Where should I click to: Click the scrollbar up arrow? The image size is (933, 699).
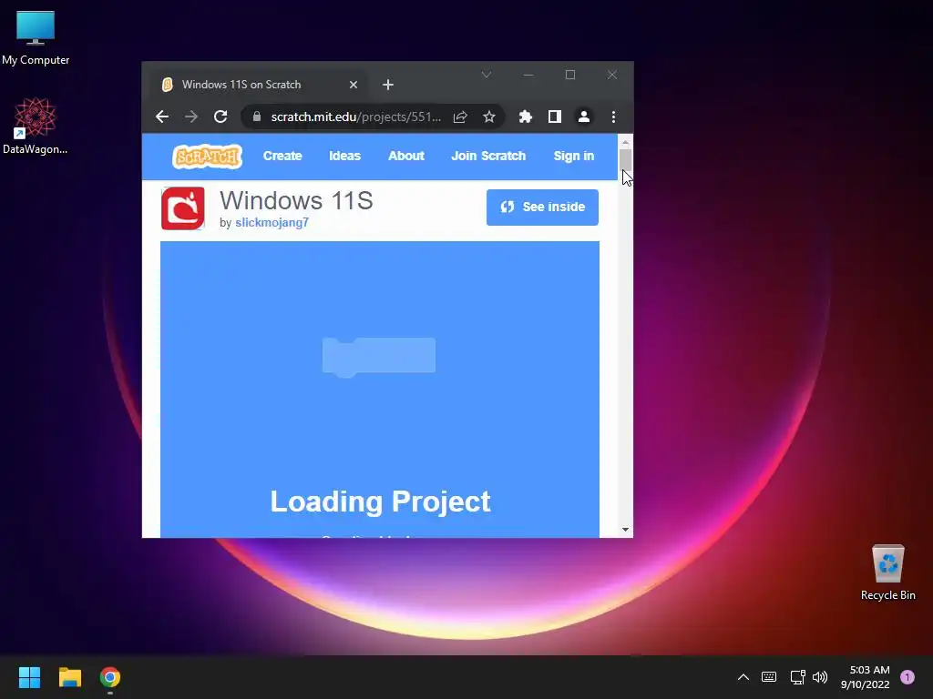point(625,142)
